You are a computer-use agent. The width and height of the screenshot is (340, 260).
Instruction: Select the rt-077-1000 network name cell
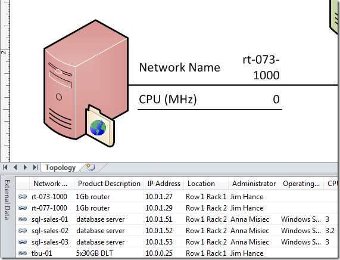click(49, 208)
